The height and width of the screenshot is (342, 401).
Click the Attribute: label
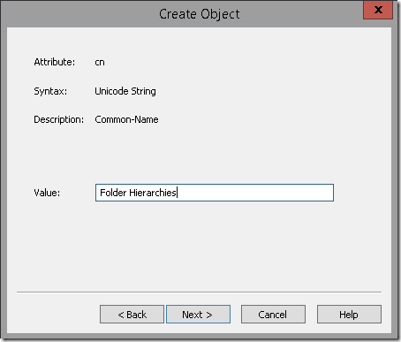click(55, 62)
